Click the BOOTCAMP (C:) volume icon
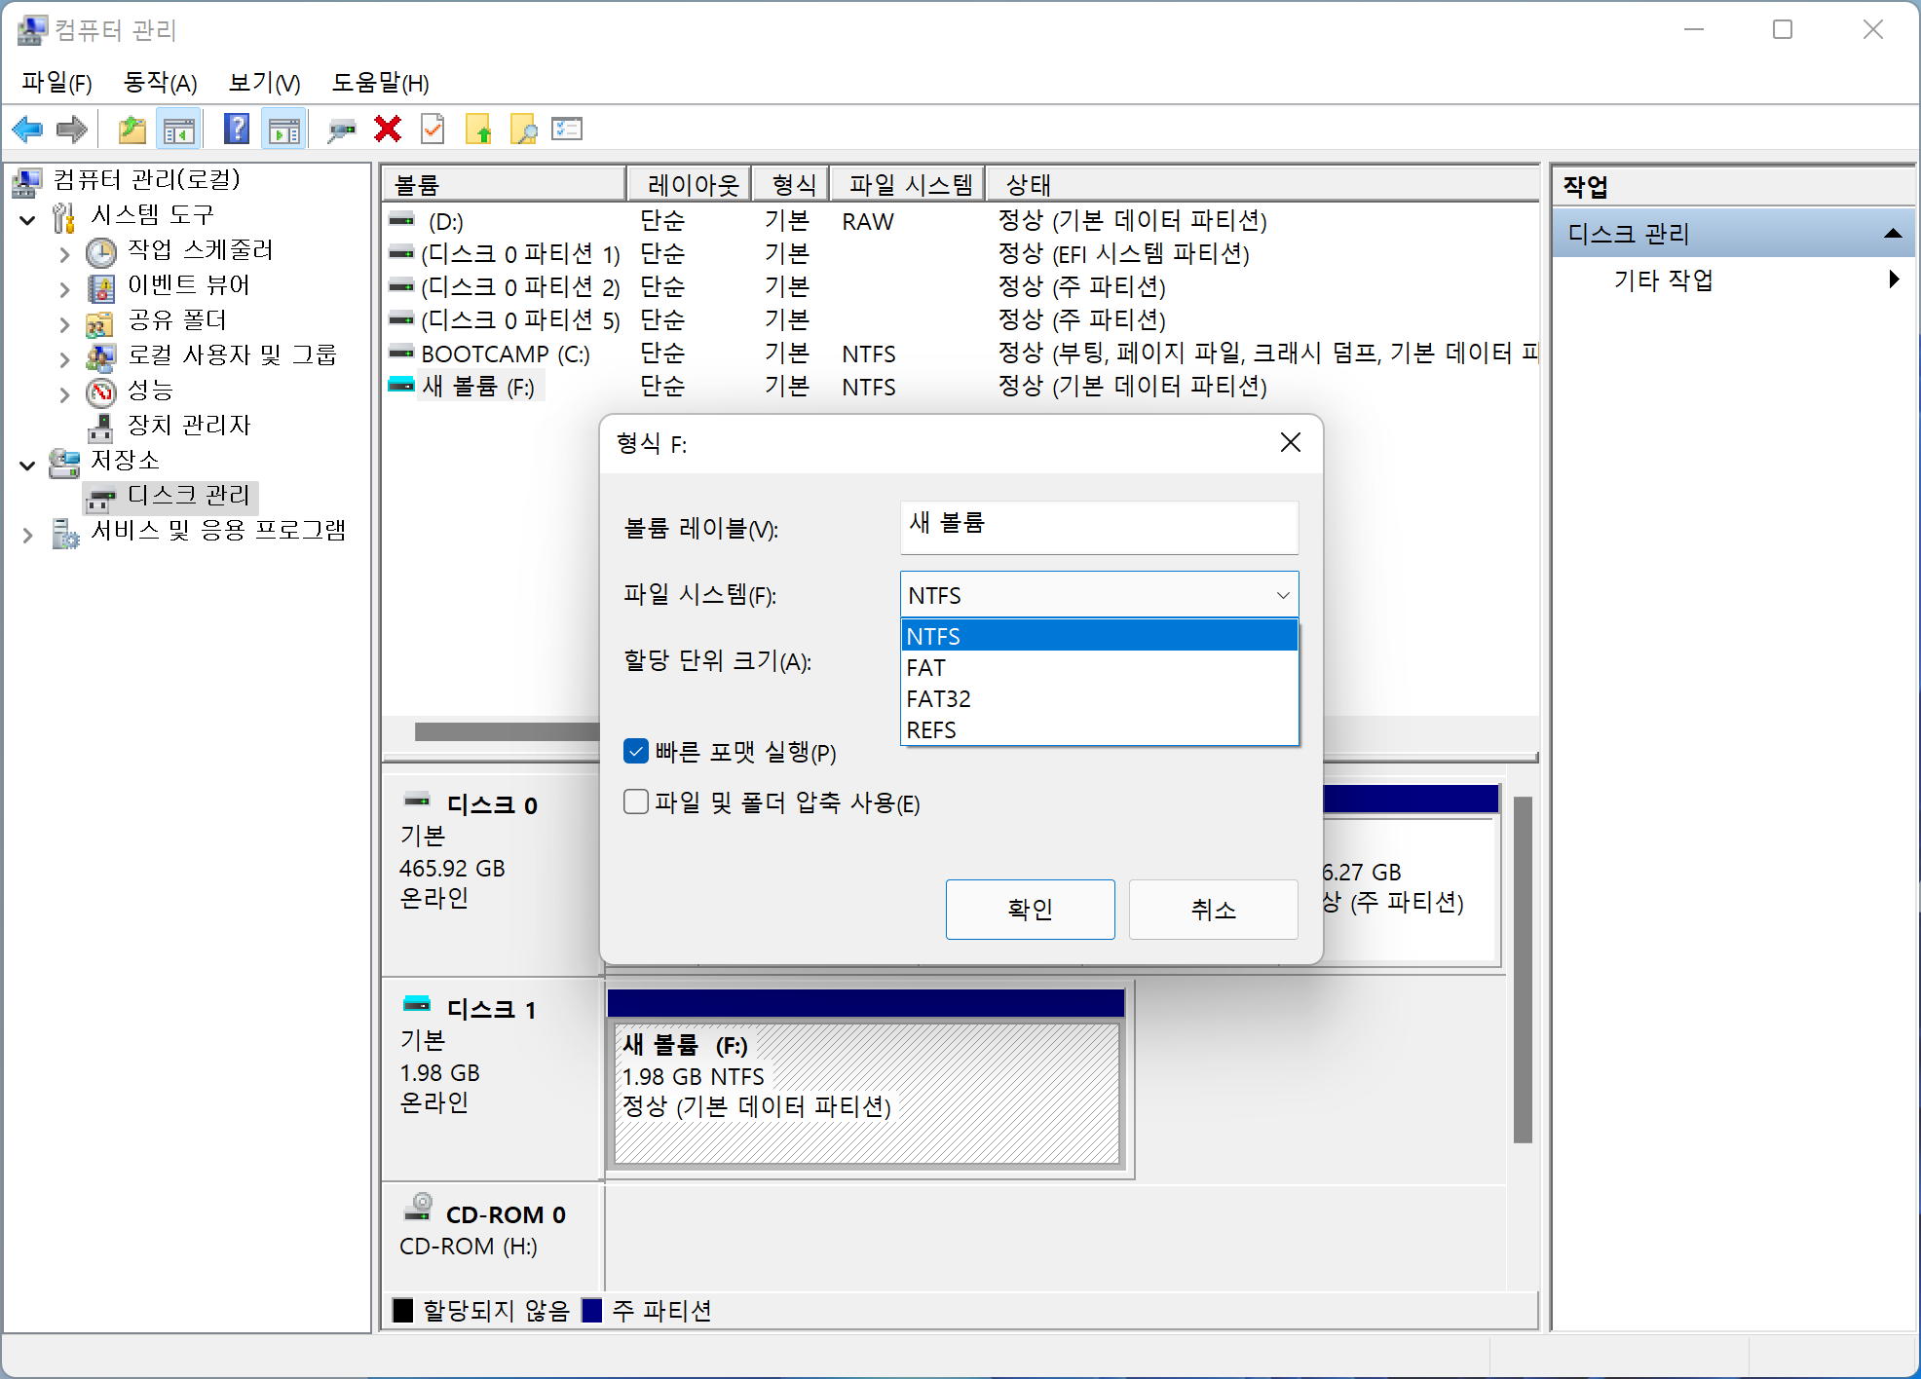Image resolution: width=1921 pixels, height=1379 pixels. pos(401,352)
